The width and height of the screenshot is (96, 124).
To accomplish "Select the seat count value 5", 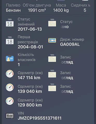I will [x=85, y=10].
